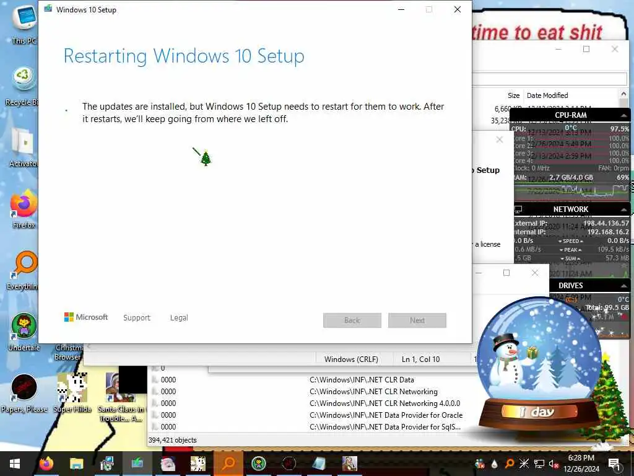634x476 pixels.
Task: Open the Undertale taskbar icon
Action: [x=258, y=464]
